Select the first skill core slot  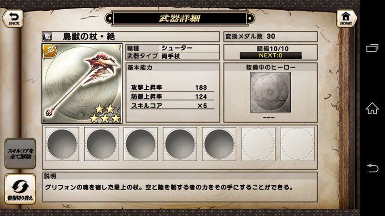coord(62,144)
